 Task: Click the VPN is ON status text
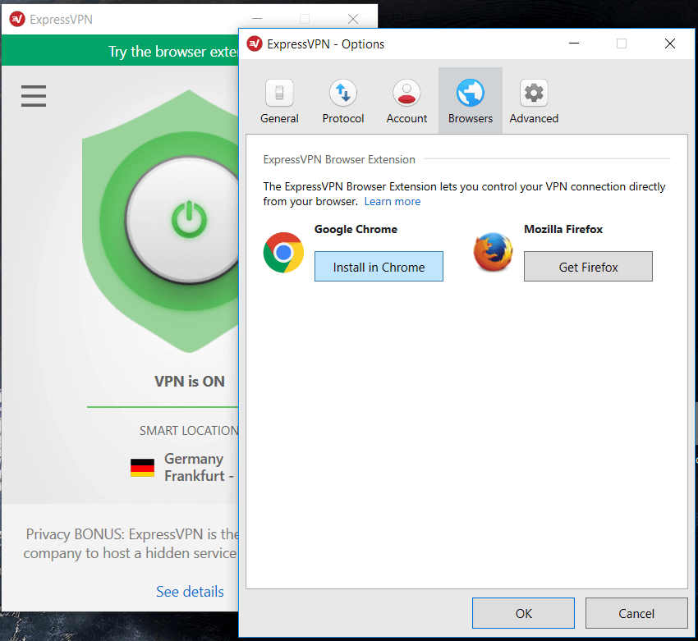(190, 382)
